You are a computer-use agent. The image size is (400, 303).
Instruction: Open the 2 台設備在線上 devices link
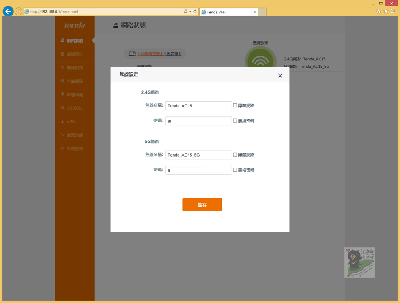tap(150, 54)
